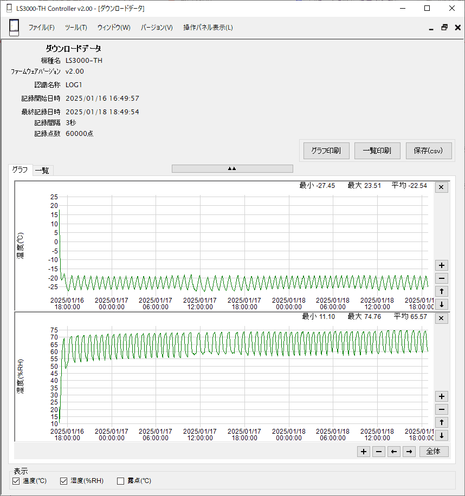Collapse the header info panel

tap(232, 168)
